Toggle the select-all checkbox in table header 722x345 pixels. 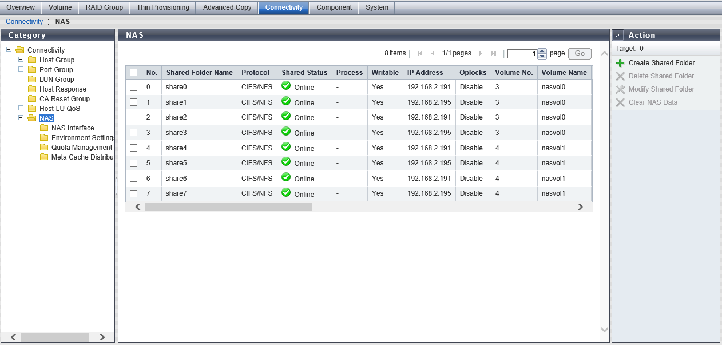[133, 73]
